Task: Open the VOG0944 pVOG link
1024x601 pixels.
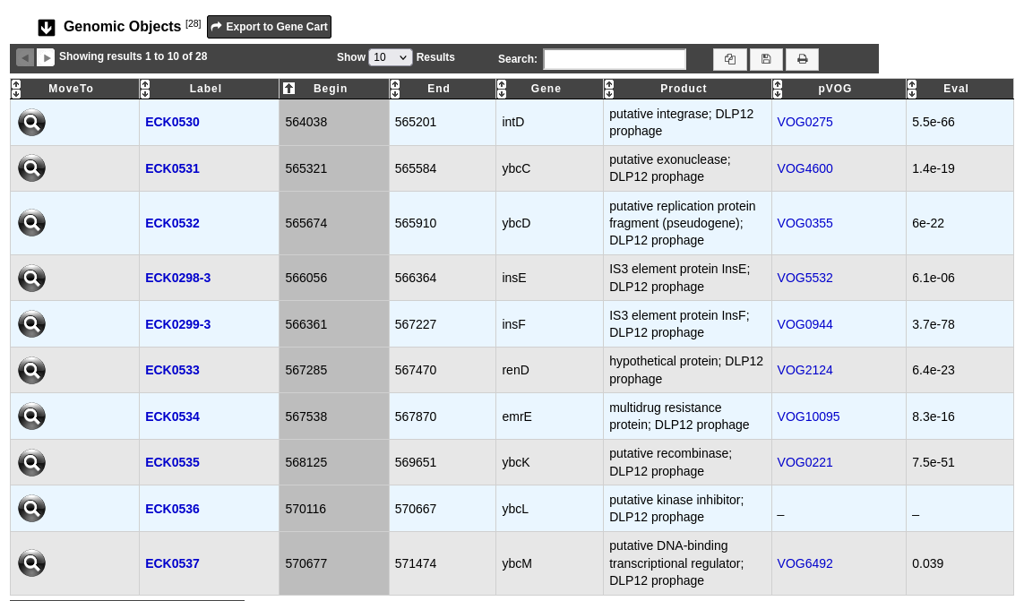Action: click(805, 324)
